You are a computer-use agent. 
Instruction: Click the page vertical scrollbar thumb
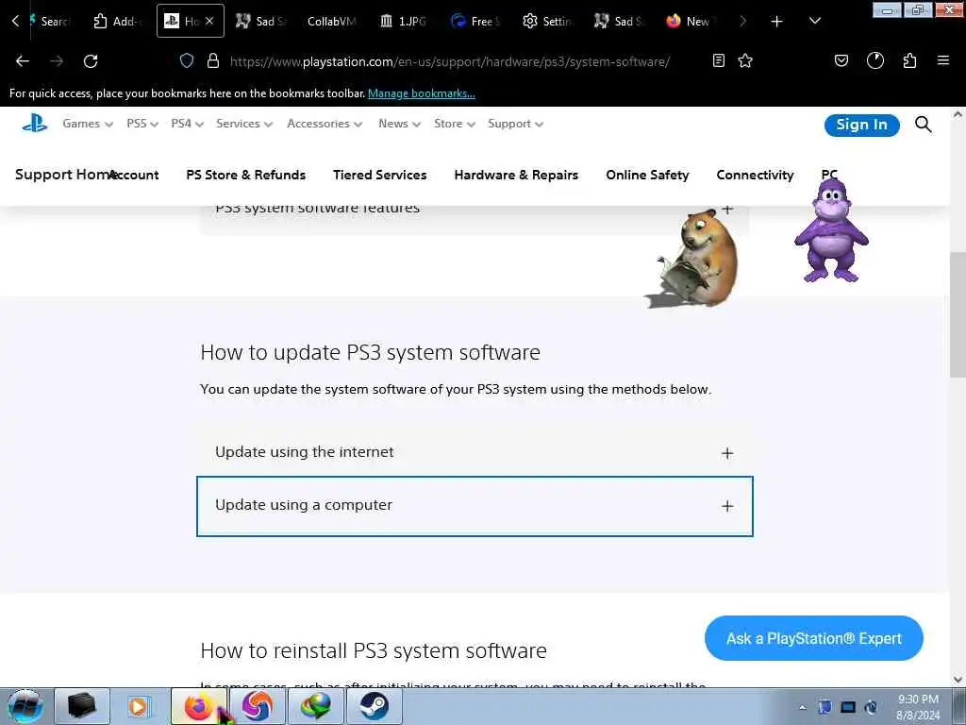958,314
